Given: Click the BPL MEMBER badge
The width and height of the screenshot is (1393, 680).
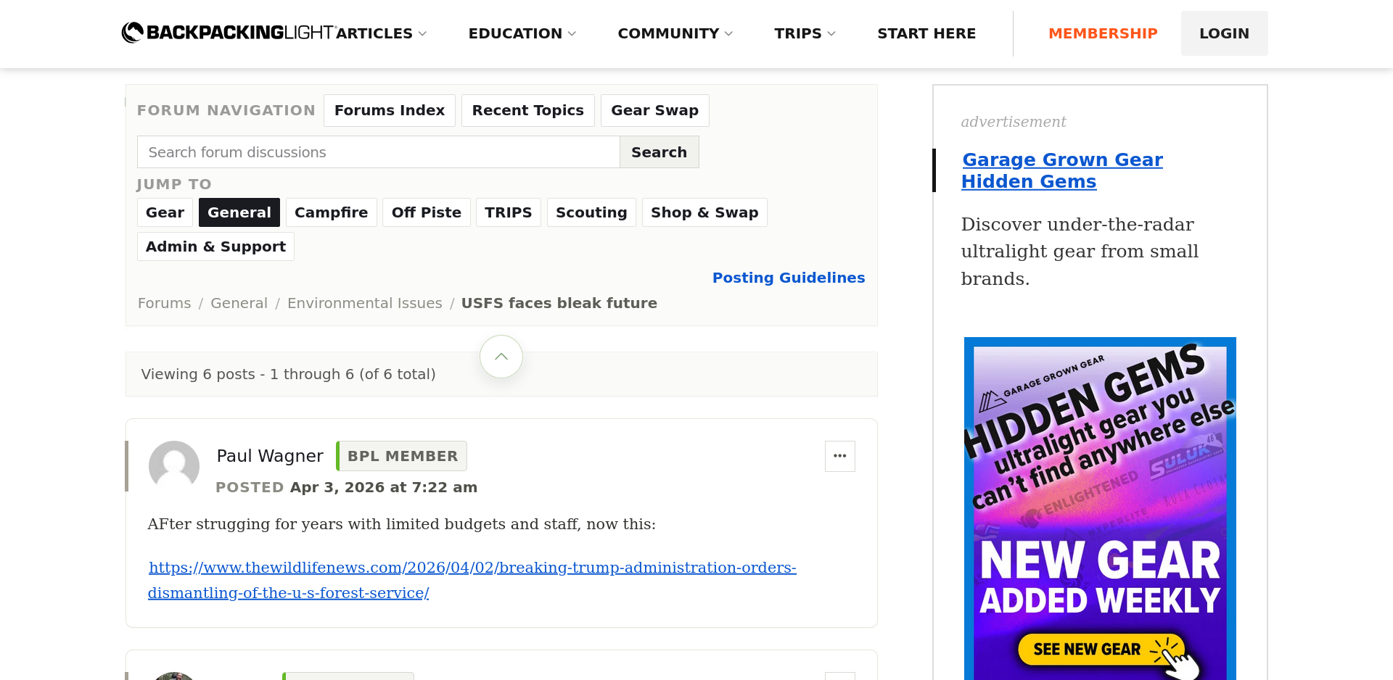Looking at the screenshot, I should (402, 456).
